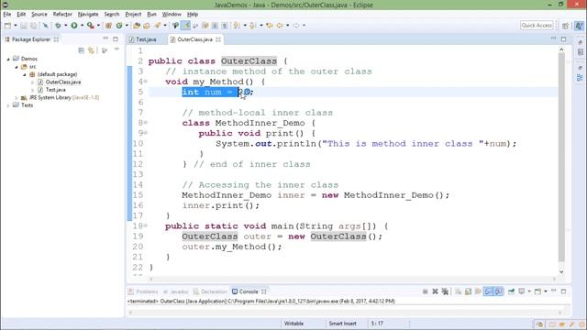
Task: Click the Forward navigation arrow
Action: [296, 26]
